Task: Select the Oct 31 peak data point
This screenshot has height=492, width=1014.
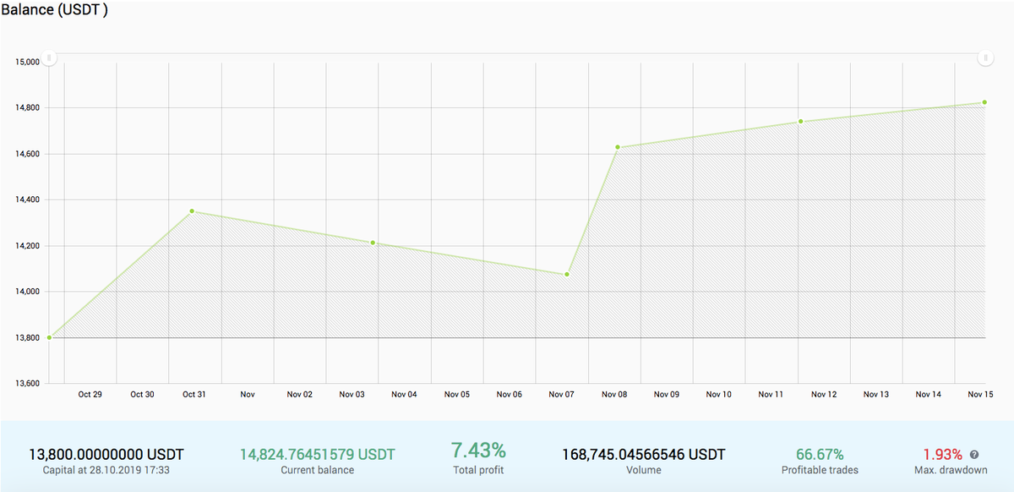Action: 192,210
